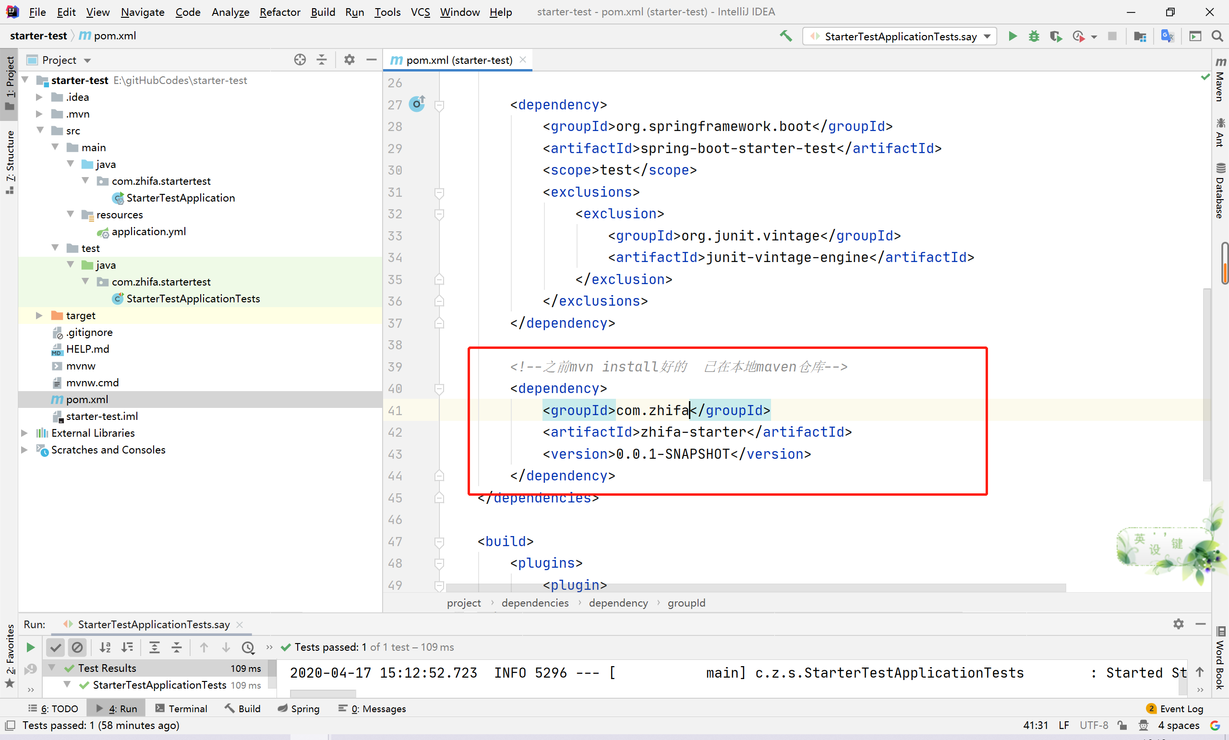
Task: Switch to the Terminal tool tab
Action: [181, 709]
